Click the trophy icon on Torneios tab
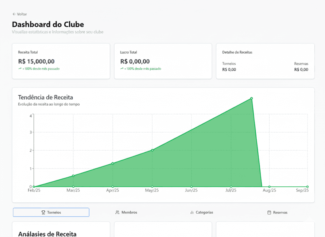325x237 pixels. click(x=43, y=213)
